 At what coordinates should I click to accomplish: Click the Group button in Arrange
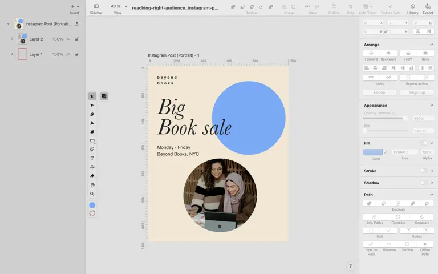tap(379, 92)
